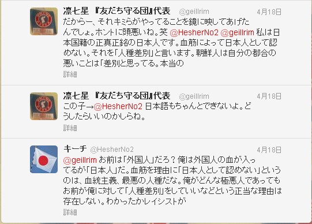
Task: Expand 詳細 under the キーチ tweet
Action: [x=70, y=212]
